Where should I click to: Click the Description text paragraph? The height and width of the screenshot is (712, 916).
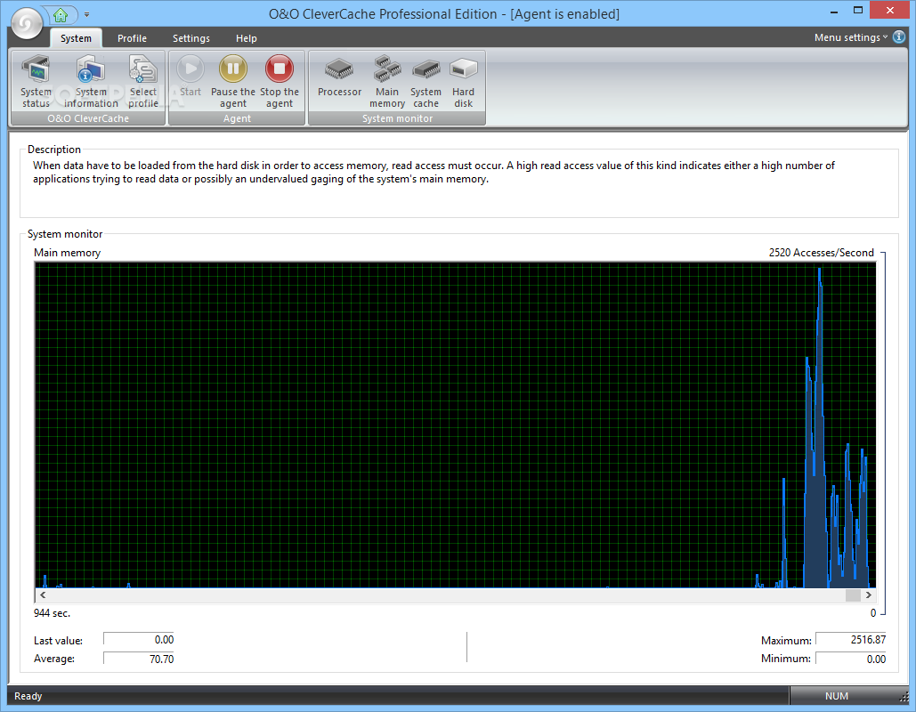point(434,173)
